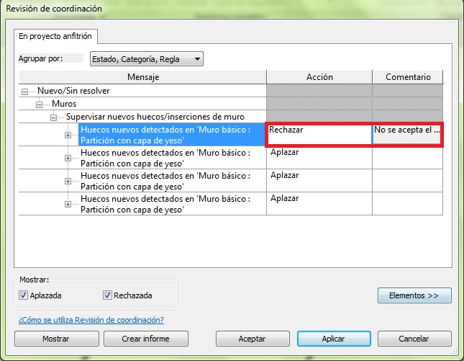Expand the last Huecos nuevos detectados row
This screenshot has width=464, height=361.
point(68,204)
